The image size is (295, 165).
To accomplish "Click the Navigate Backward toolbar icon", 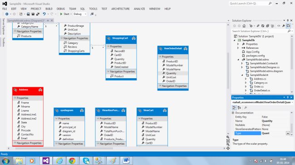I will (x=7, y=14).
